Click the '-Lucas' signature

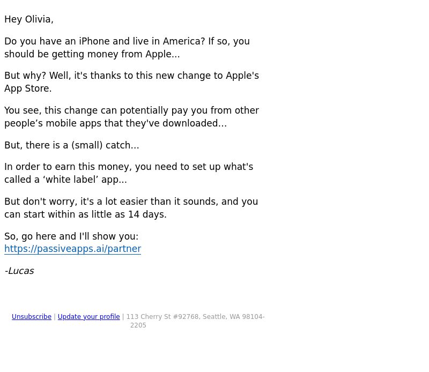point(19,271)
